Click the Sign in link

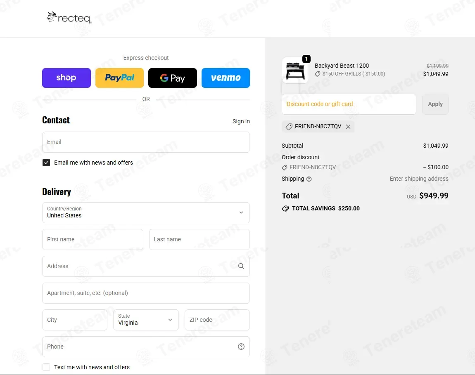pyautogui.click(x=241, y=121)
